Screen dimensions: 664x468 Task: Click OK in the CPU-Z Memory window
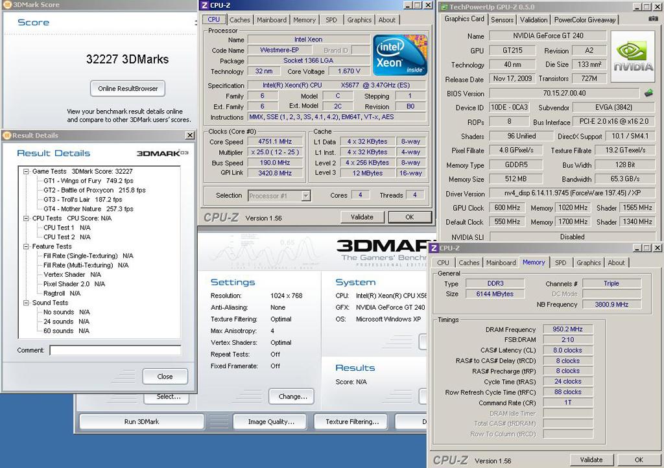point(639,460)
